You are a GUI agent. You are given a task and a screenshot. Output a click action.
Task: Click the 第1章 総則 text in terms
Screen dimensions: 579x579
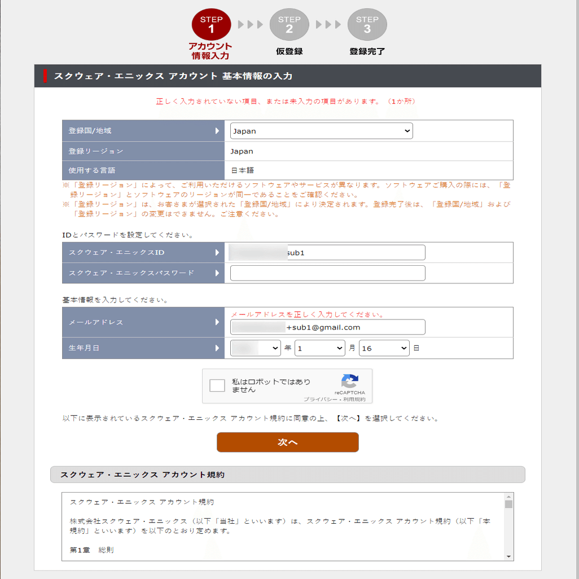click(91, 550)
